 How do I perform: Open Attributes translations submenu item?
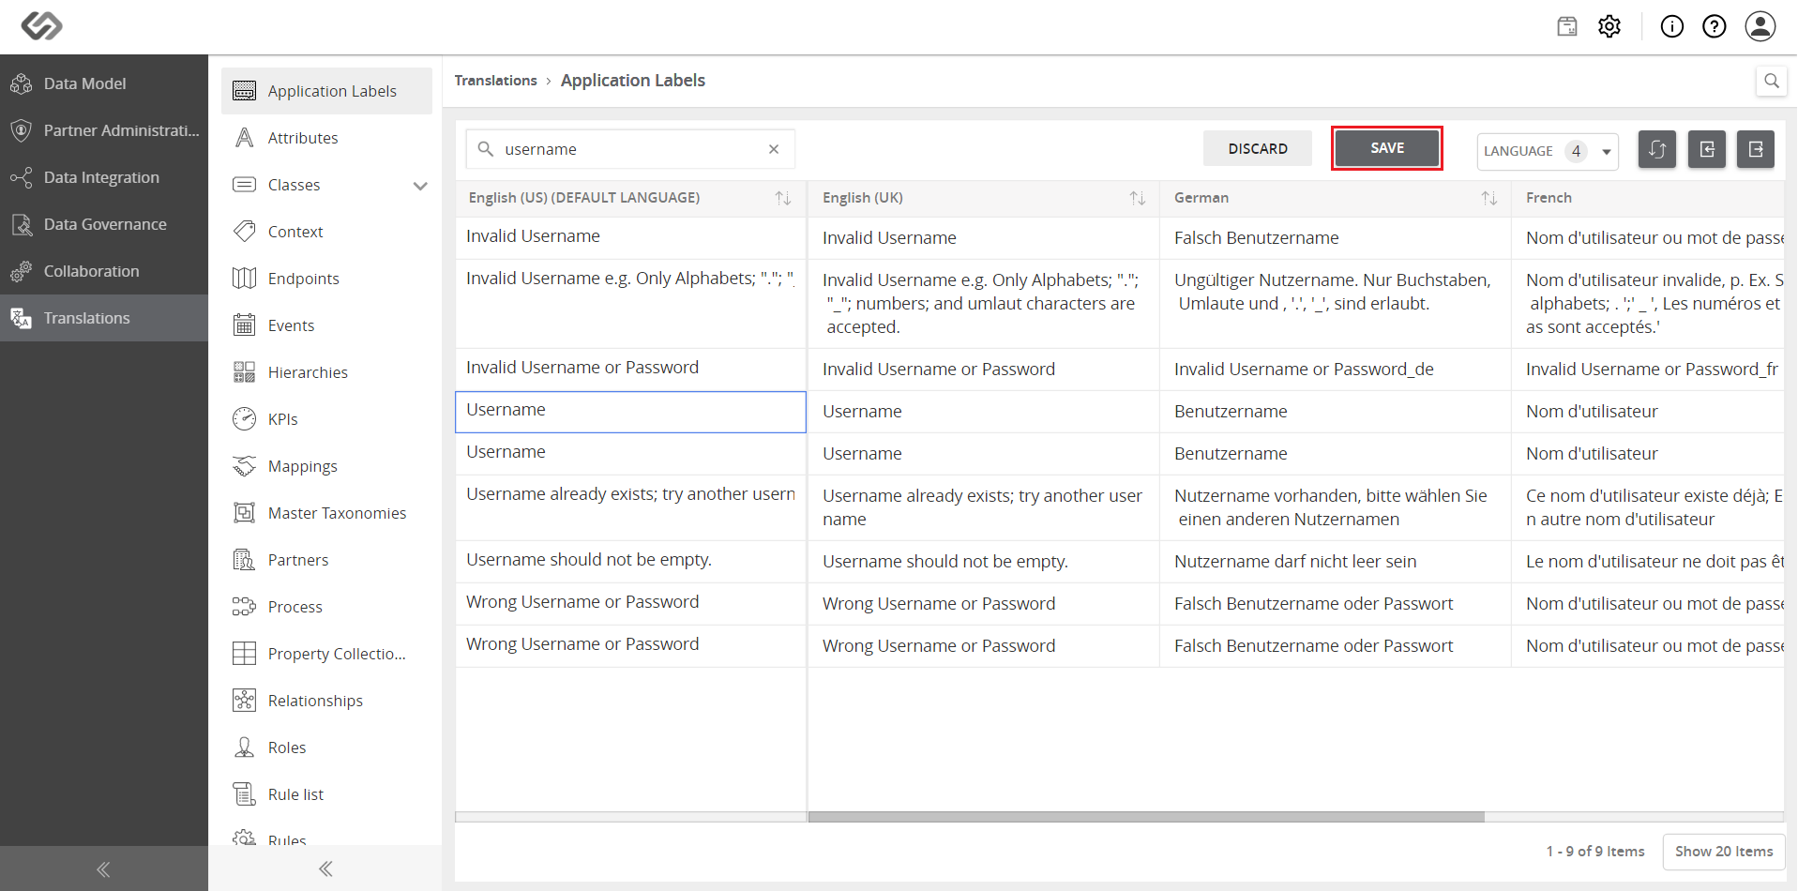[326, 138]
